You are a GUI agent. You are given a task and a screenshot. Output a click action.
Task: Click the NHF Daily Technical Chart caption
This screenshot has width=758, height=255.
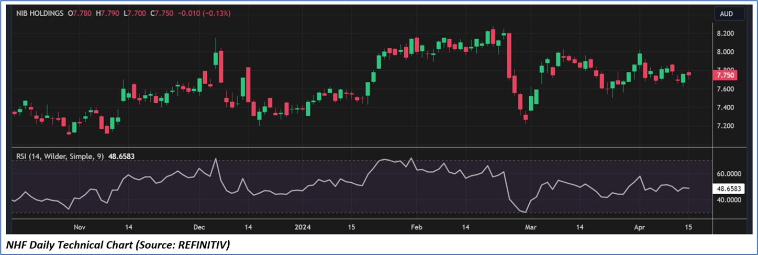119,245
